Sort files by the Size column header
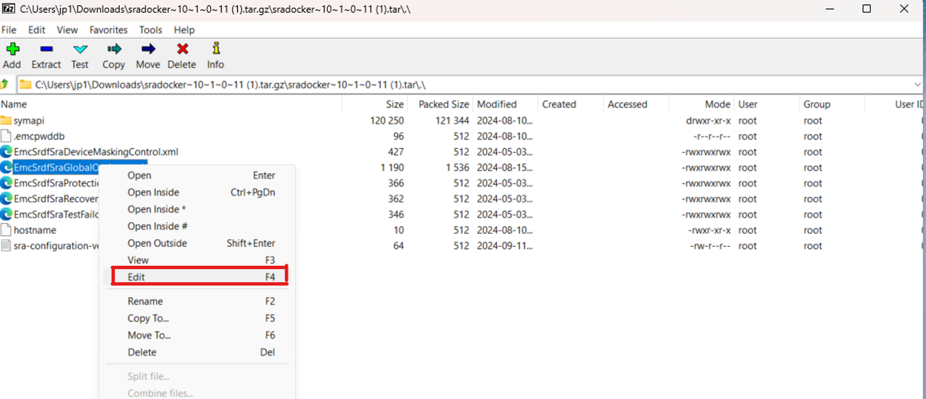The width and height of the screenshot is (926, 399). 394,104
